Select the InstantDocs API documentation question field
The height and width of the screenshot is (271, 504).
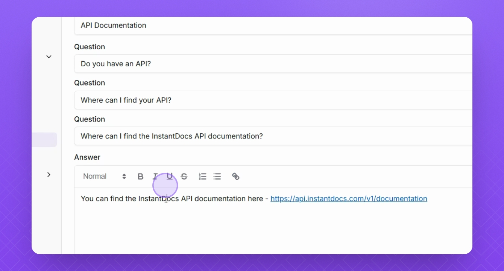tap(273, 136)
